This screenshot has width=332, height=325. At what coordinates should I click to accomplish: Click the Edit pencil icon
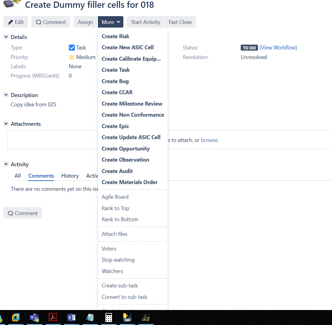[11, 22]
